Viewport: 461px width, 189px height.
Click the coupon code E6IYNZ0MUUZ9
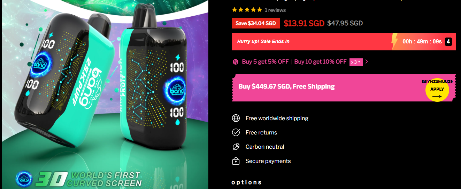click(437, 82)
